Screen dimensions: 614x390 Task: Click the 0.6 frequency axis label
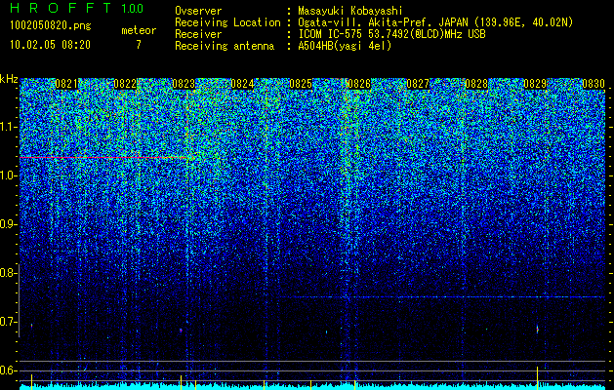(x=8, y=370)
